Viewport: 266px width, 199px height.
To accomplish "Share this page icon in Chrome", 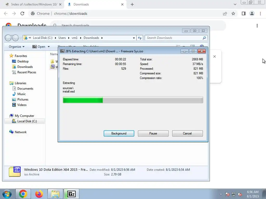I will 225,13.
